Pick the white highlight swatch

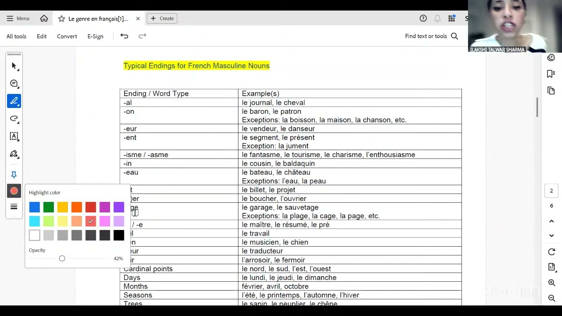[35, 235]
